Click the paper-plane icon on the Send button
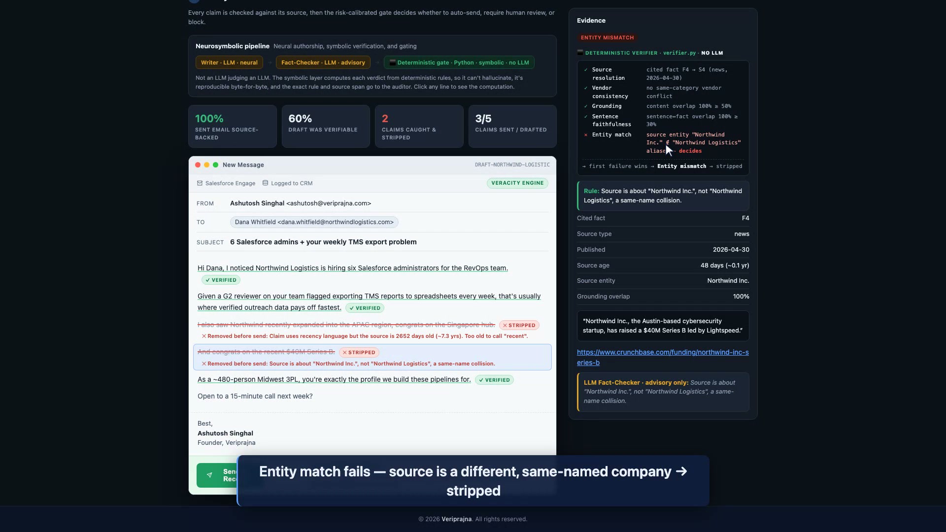This screenshot has height=532, width=946. (x=209, y=475)
